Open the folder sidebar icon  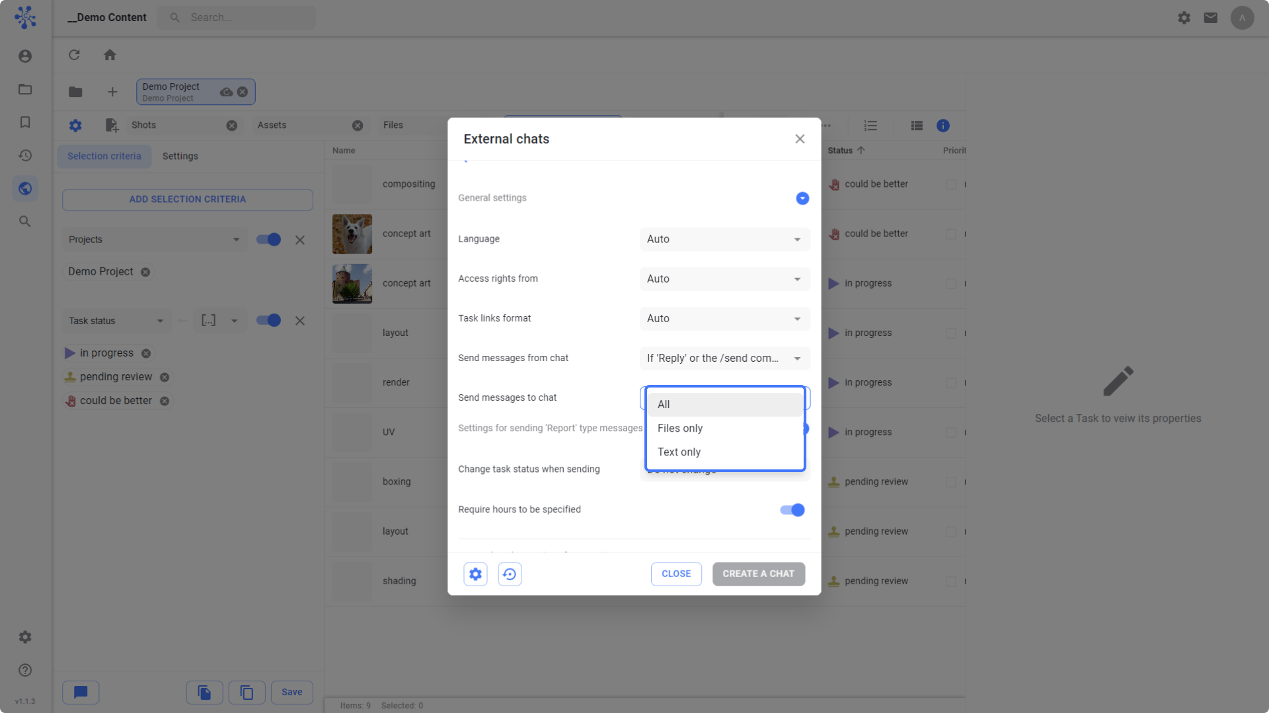(25, 89)
